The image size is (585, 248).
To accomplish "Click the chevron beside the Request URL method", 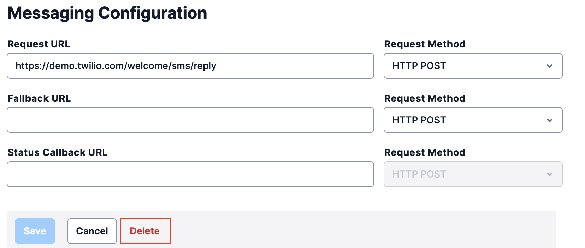I will [549, 66].
